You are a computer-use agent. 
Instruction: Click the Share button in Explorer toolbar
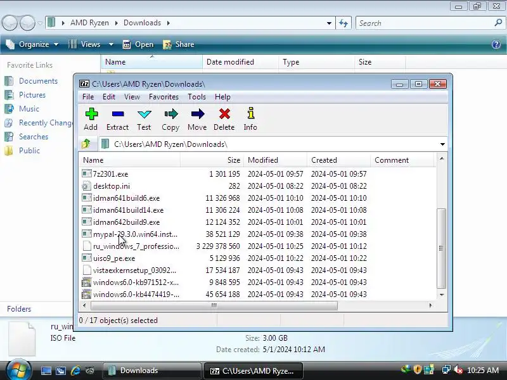[179, 44]
